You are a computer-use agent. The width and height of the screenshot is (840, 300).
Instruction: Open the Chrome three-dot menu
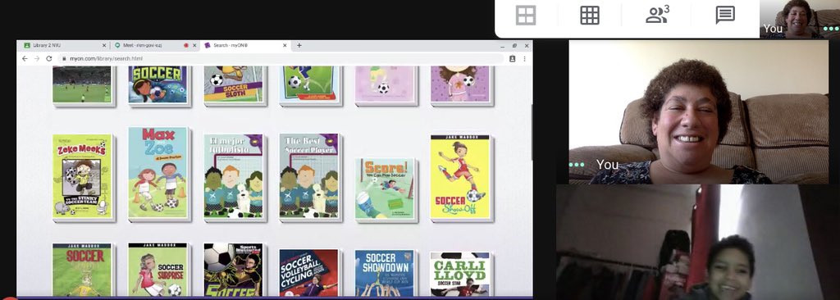click(524, 58)
